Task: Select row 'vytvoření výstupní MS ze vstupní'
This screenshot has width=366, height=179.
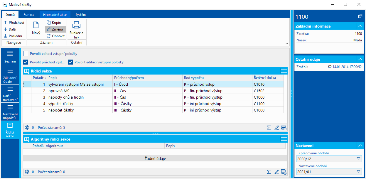Action: [154, 84]
